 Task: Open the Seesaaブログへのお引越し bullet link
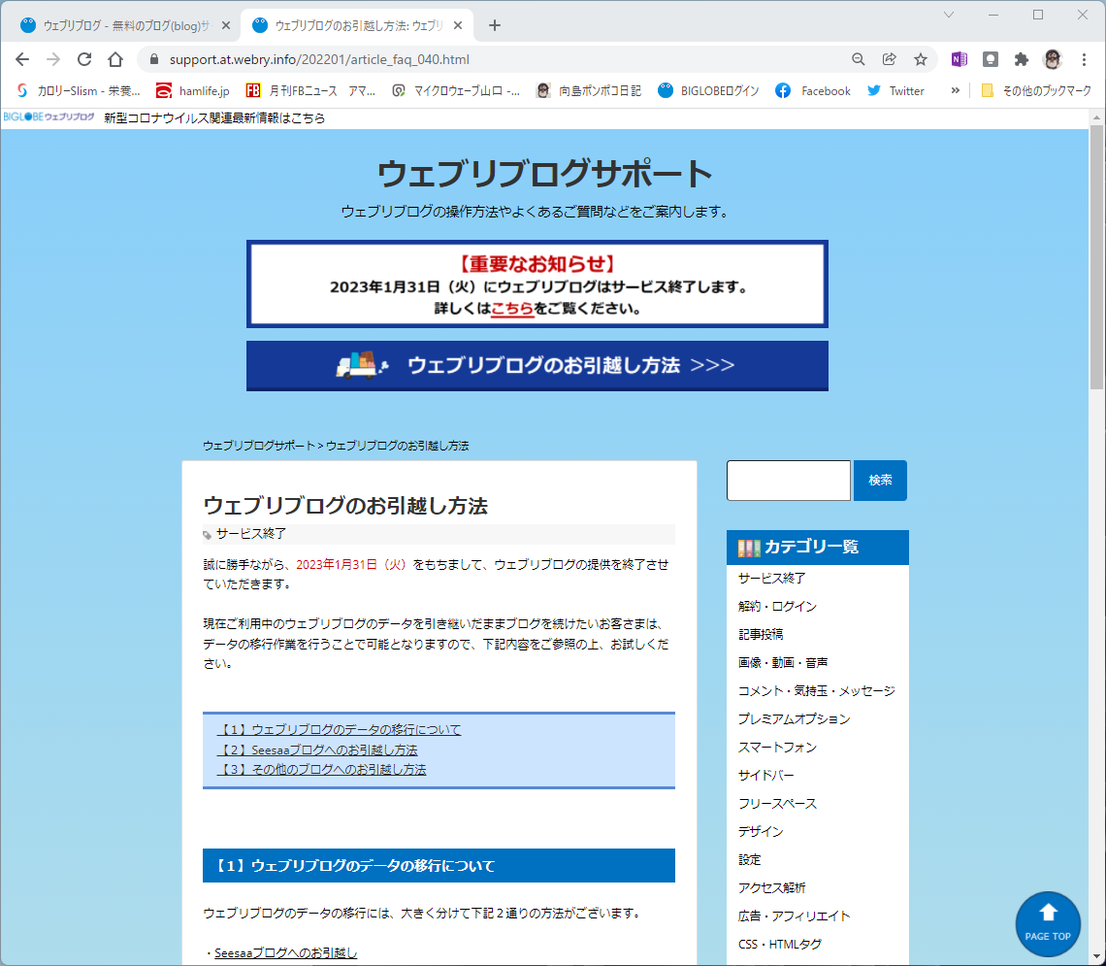(285, 952)
